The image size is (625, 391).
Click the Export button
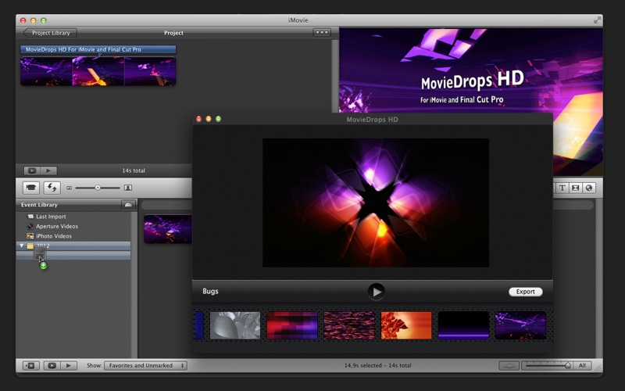click(525, 292)
